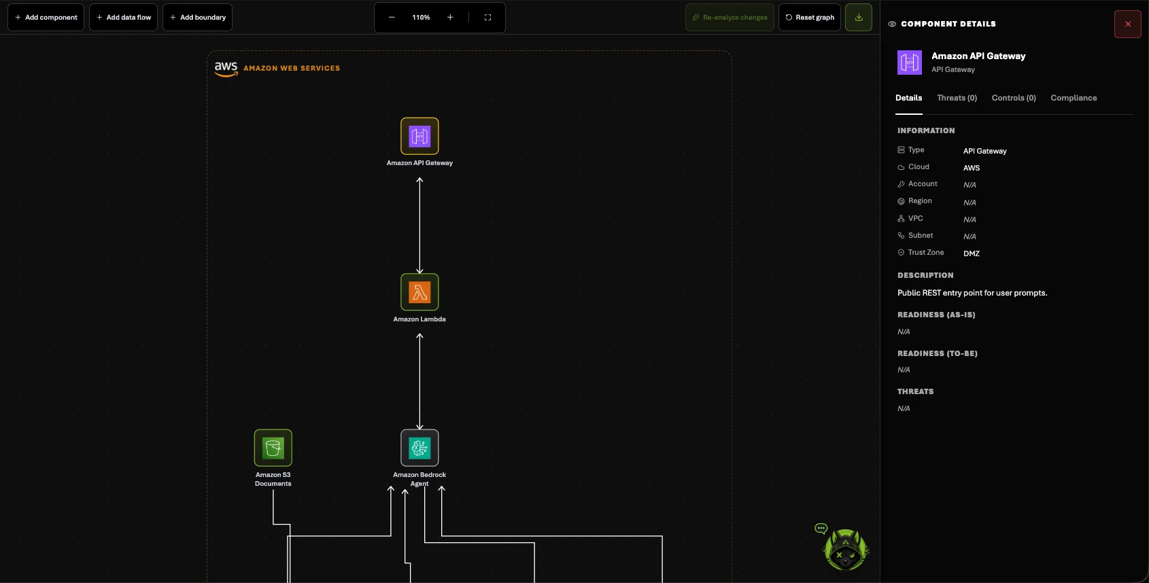Click the Account field N/A value

(x=970, y=185)
